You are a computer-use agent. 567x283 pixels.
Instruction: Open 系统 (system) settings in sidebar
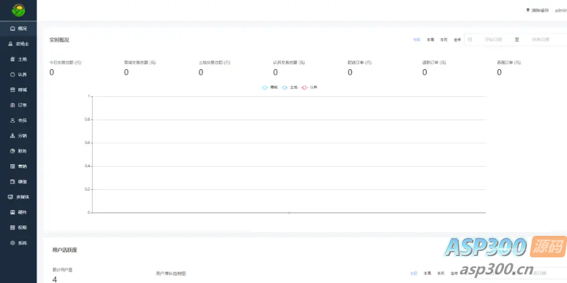coord(18,243)
